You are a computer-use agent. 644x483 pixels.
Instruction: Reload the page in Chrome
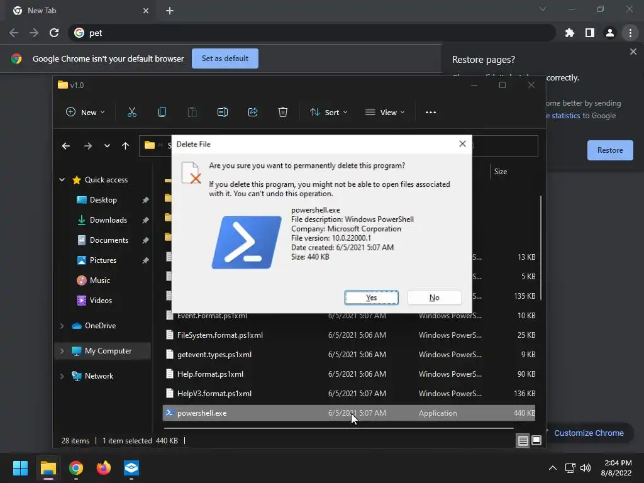point(54,33)
